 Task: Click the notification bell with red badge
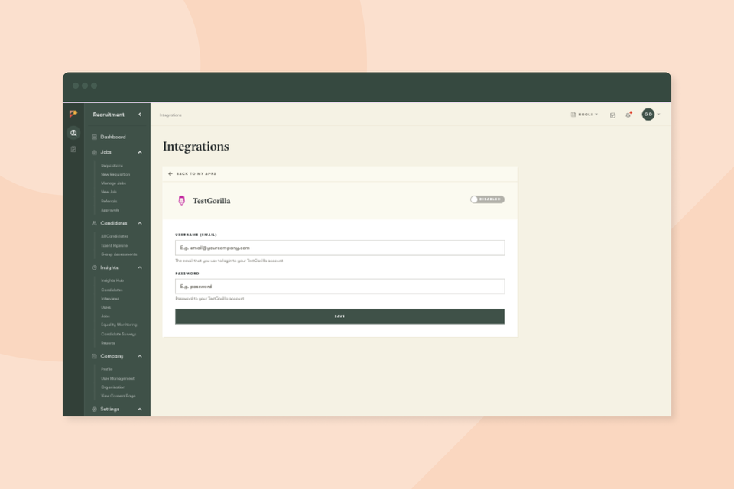628,115
